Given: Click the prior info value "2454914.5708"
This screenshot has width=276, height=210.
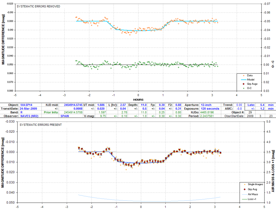Looking at the screenshot, I should point(73,112).
